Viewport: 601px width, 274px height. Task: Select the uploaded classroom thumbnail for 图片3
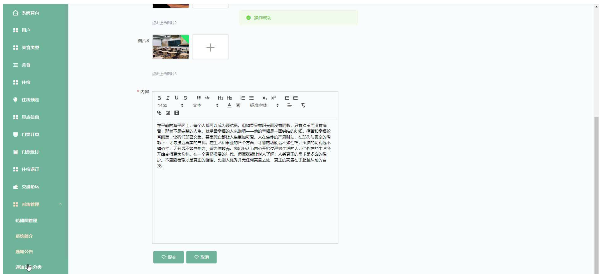(171, 47)
